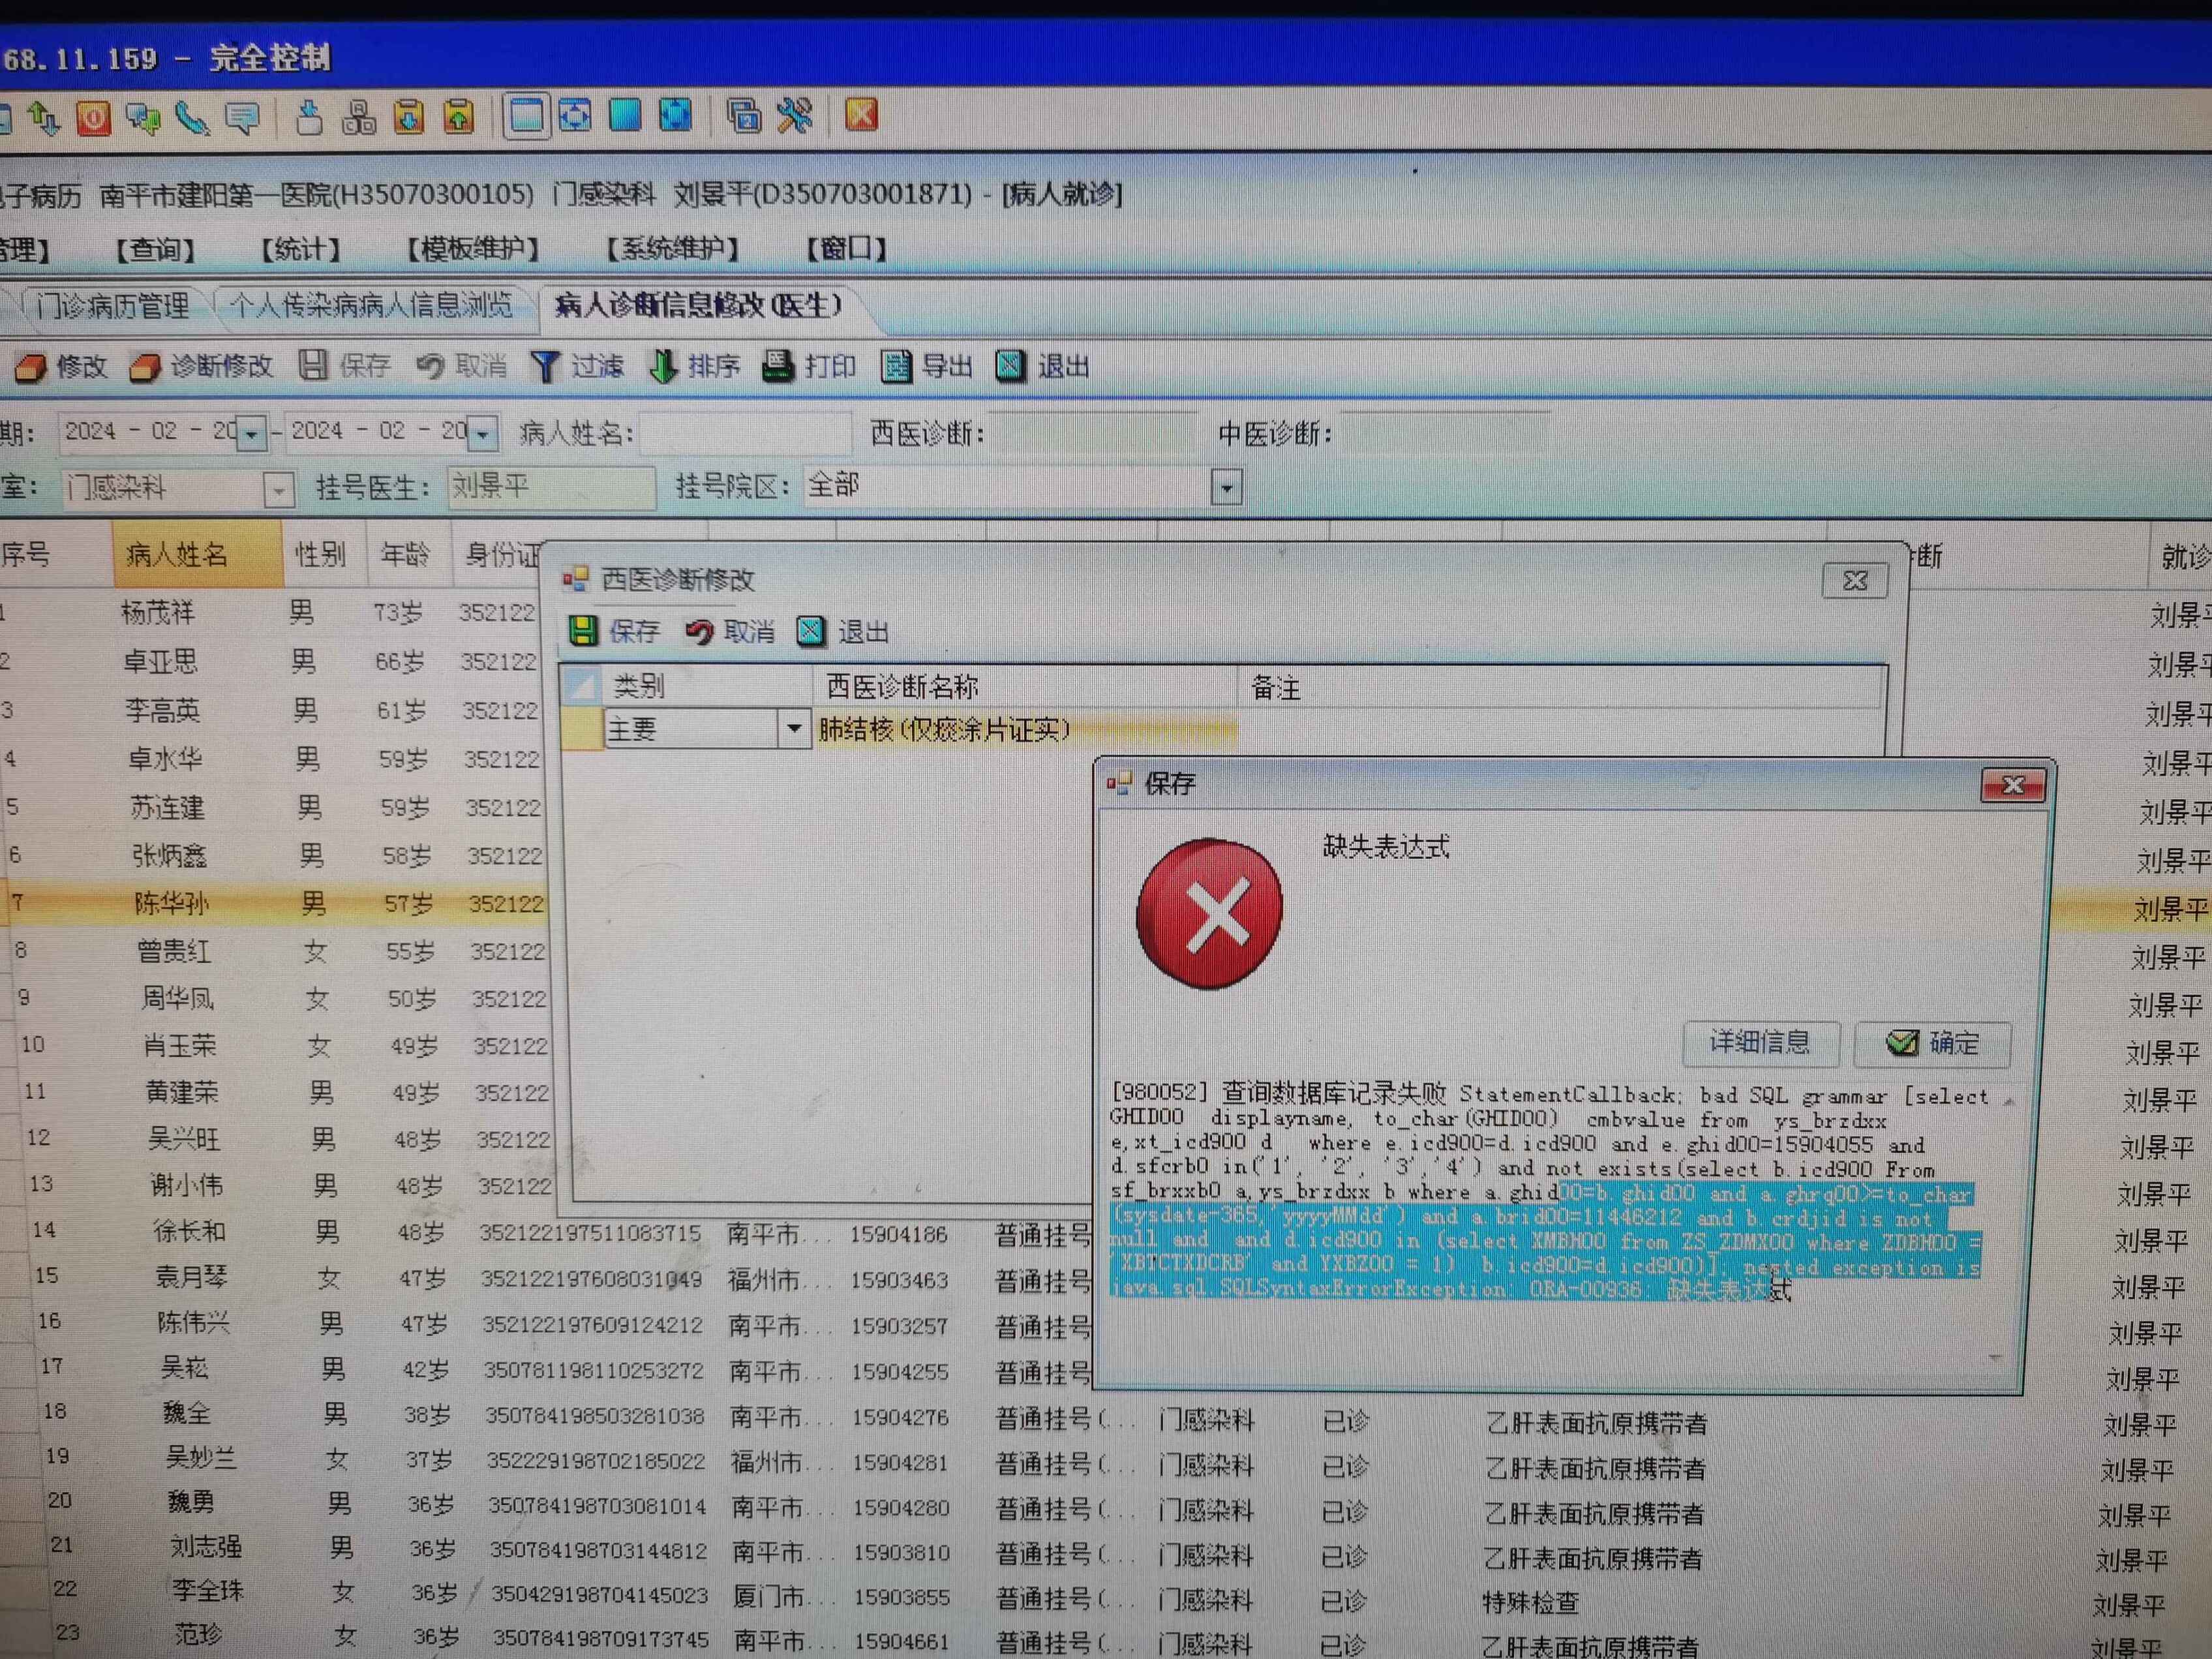Click the remote control red power icon
The width and height of the screenshot is (2212, 1659).
pos(94,119)
